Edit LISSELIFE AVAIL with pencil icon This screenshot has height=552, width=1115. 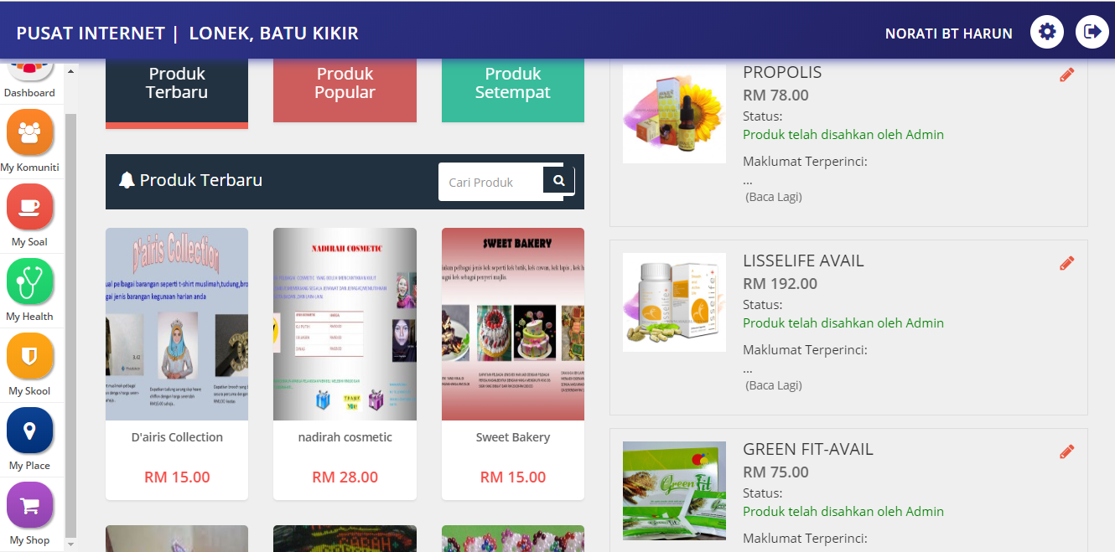point(1066,263)
